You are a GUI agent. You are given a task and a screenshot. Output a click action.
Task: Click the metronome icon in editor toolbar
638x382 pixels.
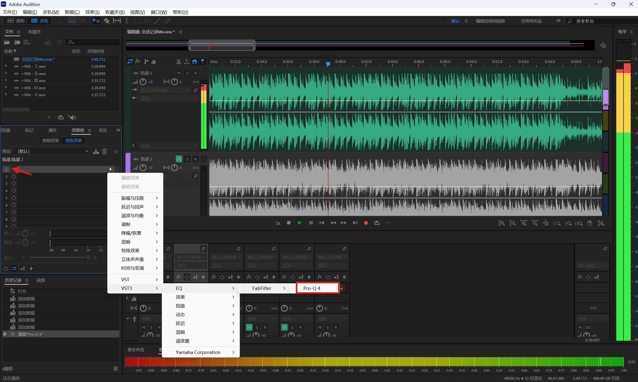(x=178, y=61)
